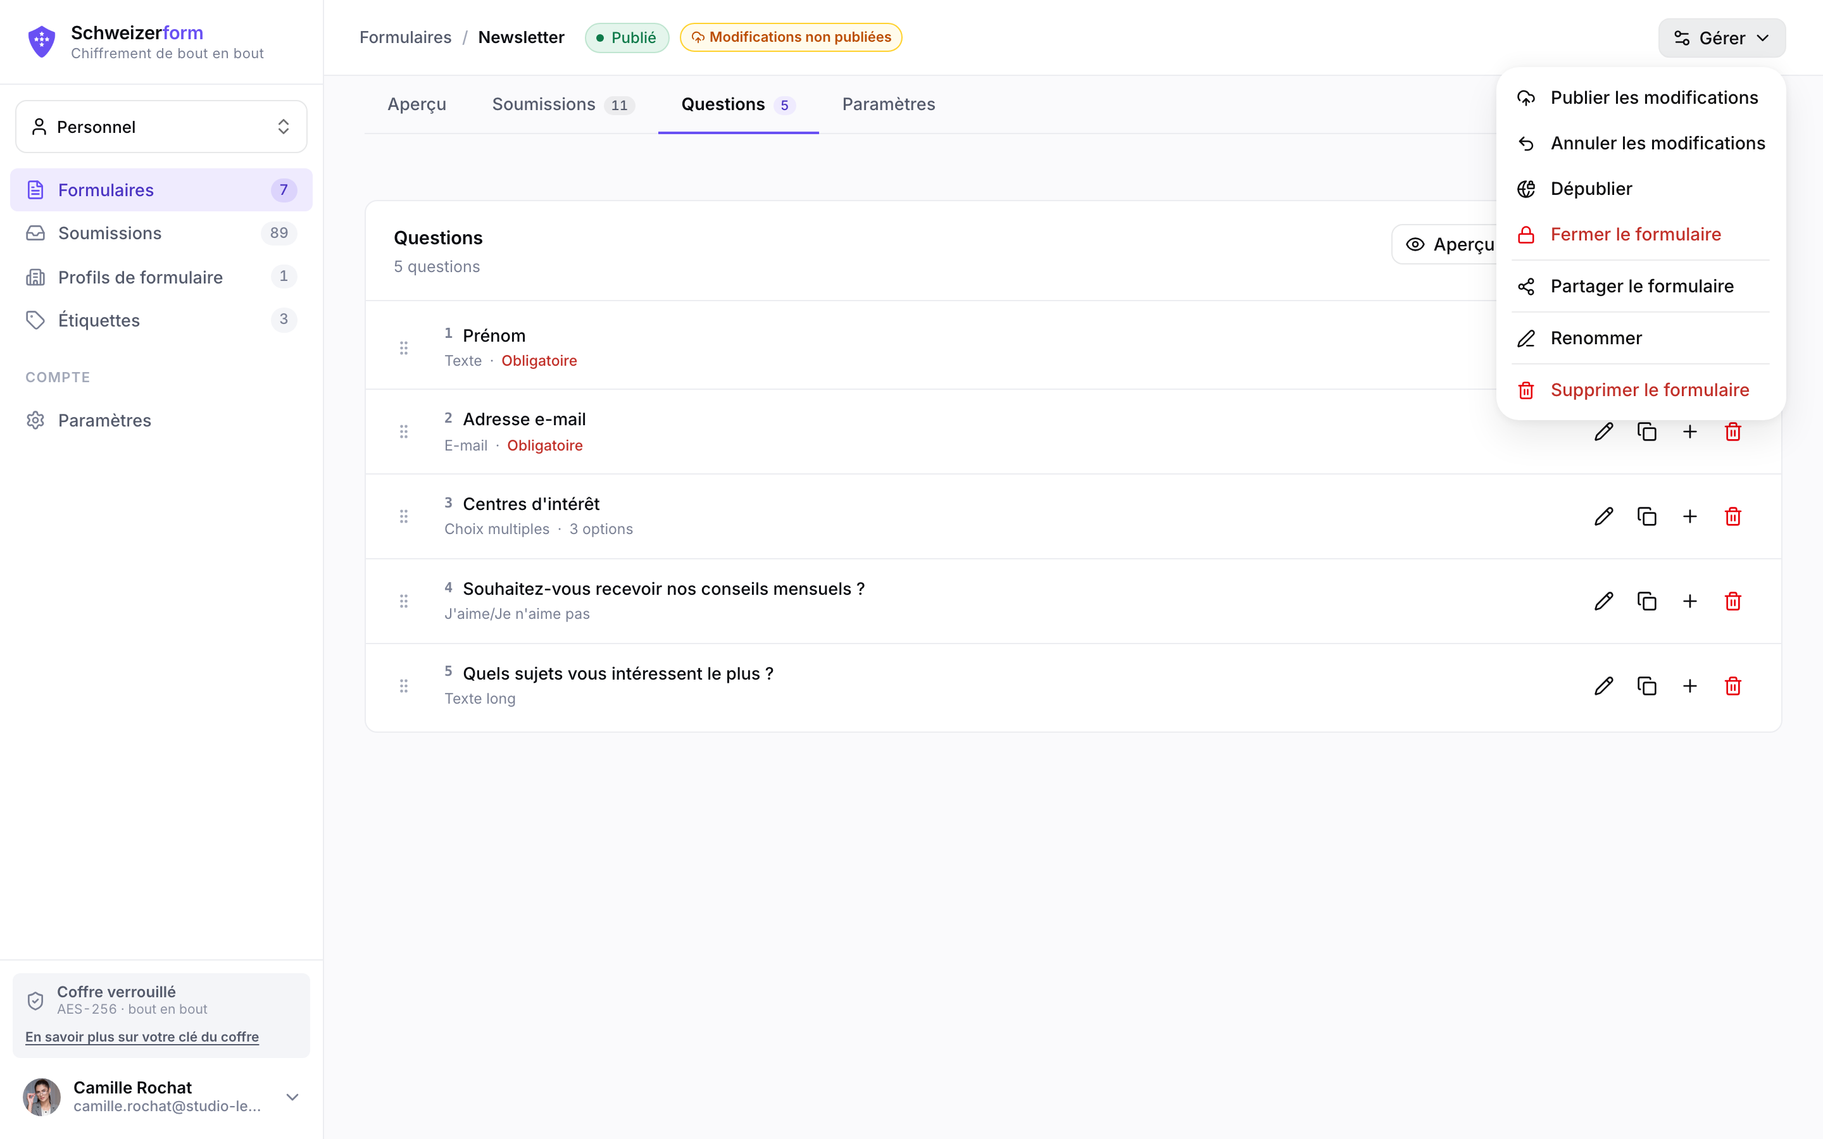This screenshot has width=1823, height=1139.
Task: Expand the Personnel workspace selector
Action: pyautogui.click(x=161, y=127)
